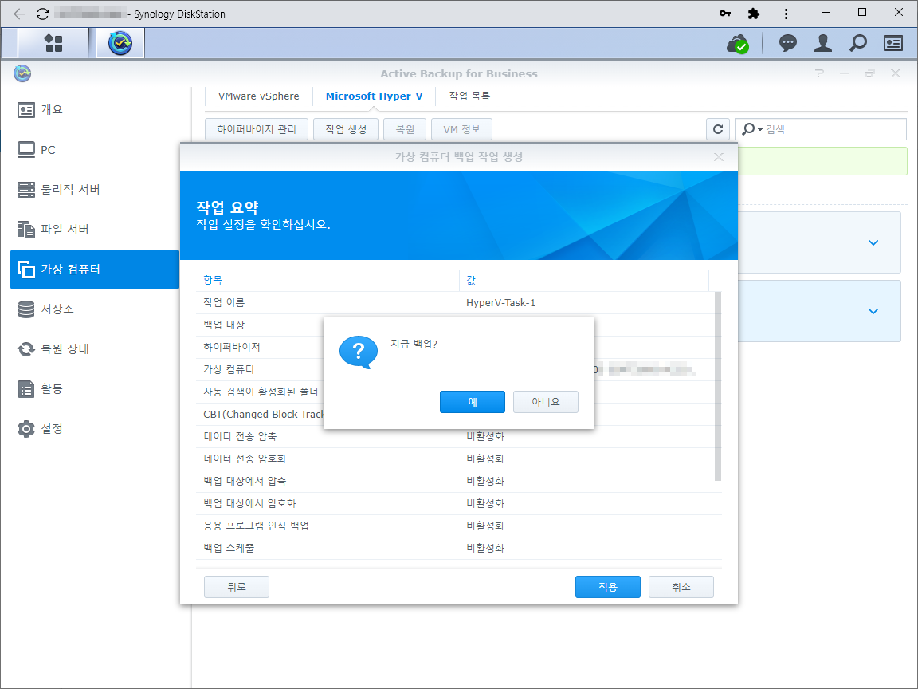Click the 가상 컴퓨터 virtual machine icon

25,269
